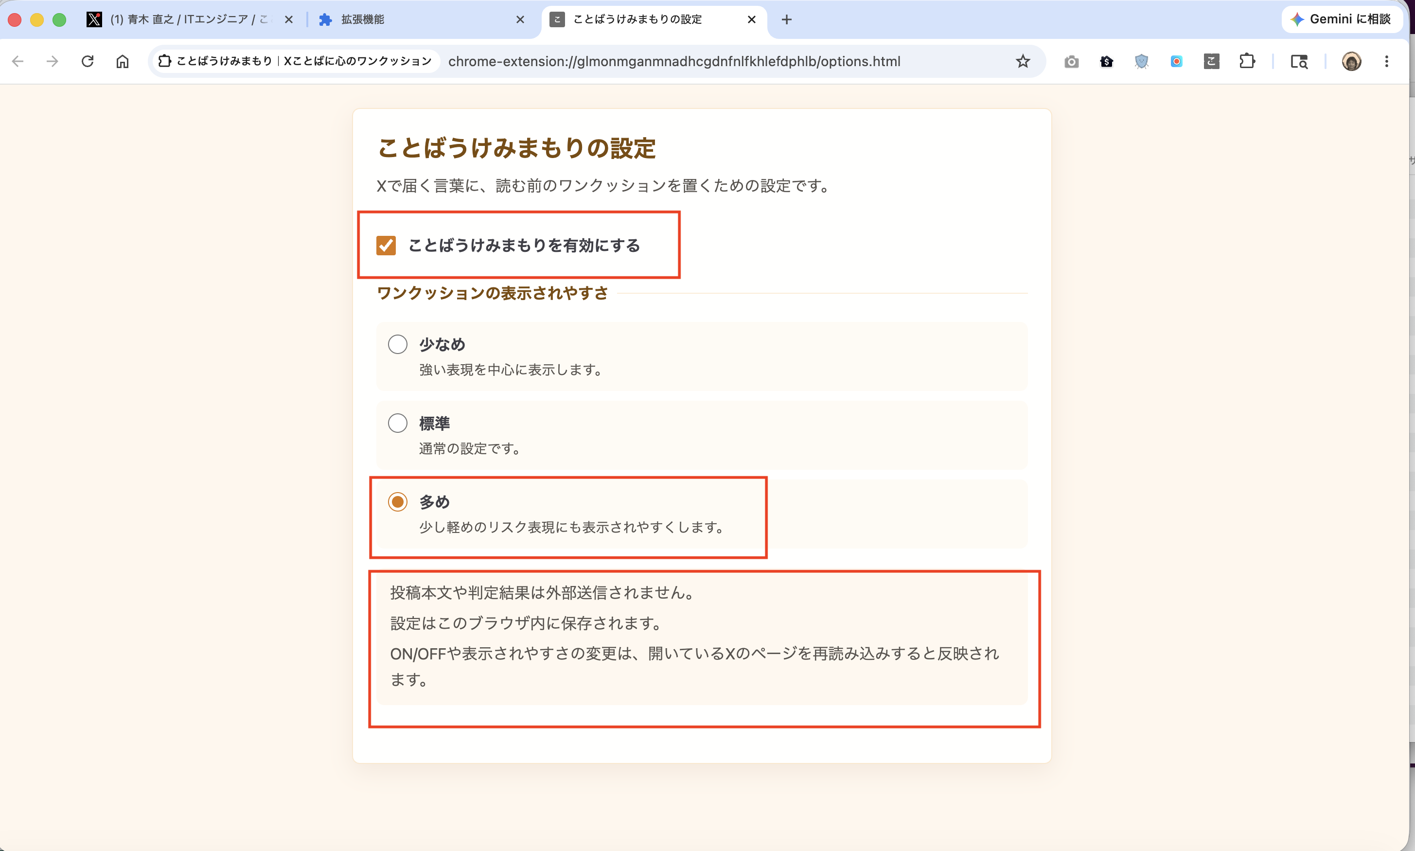Go to the home page icon
The width and height of the screenshot is (1415, 851).
(122, 61)
